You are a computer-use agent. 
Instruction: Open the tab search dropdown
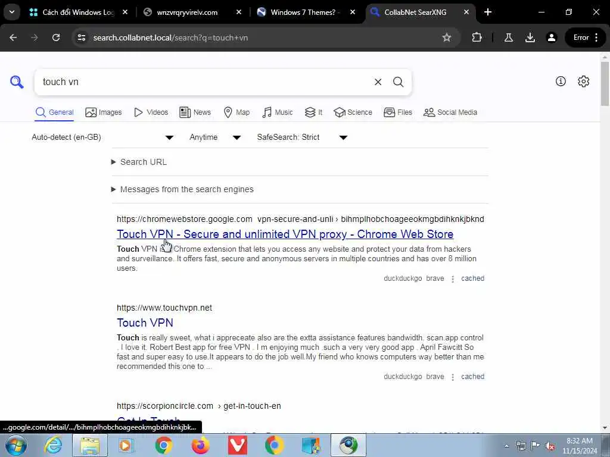point(12,12)
